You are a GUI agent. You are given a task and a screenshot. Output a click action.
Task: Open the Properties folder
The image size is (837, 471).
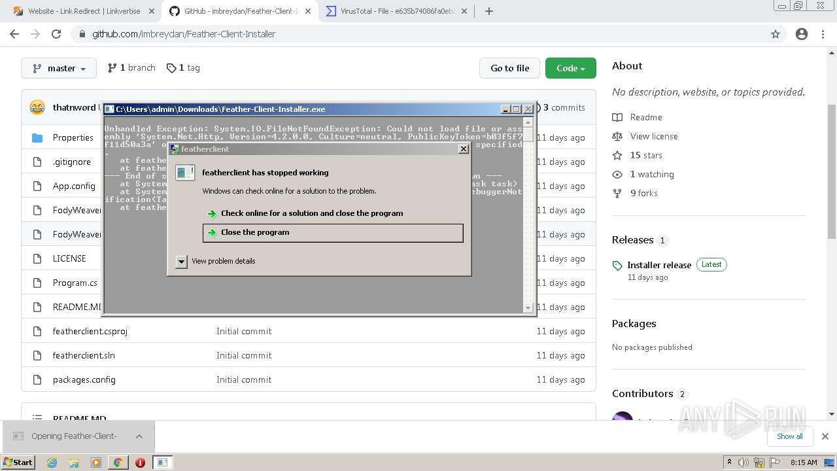point(73,137)
